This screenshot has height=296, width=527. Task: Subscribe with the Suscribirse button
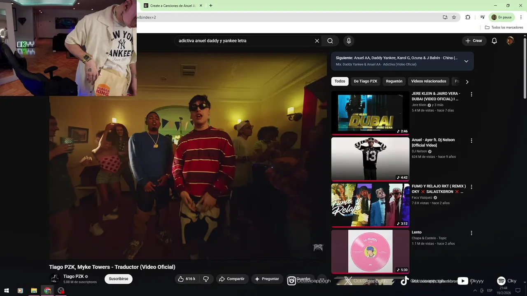(119, 279)
